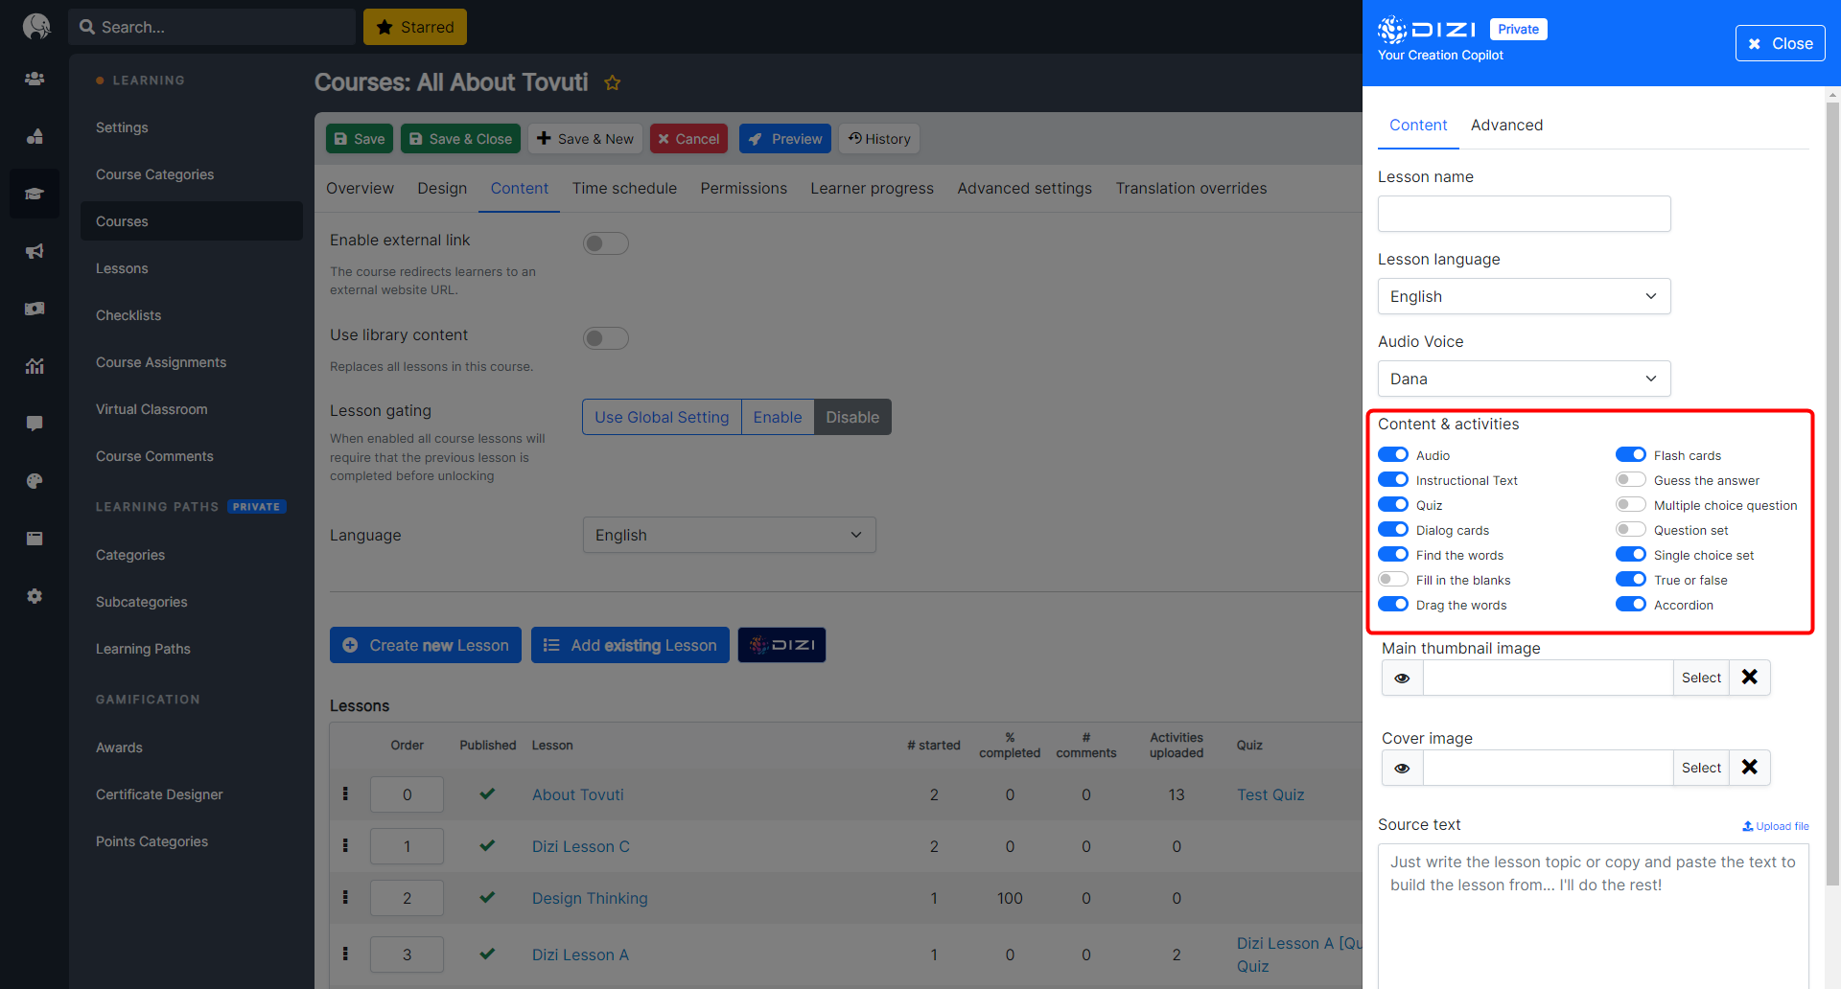Open the users icon in left rail
The height and width of the screenshot is (989, 1841).
(x=35, y=79)
